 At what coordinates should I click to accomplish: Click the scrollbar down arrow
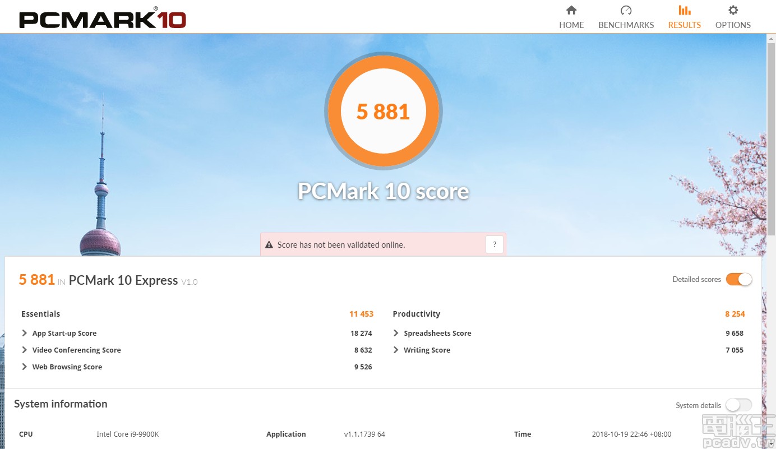click(x=771, y=444)
